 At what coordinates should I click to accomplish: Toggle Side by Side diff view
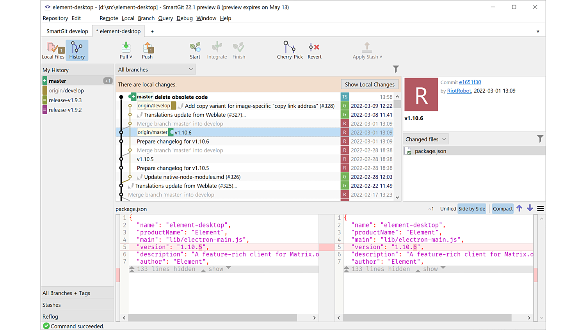(x=472, y=208)
